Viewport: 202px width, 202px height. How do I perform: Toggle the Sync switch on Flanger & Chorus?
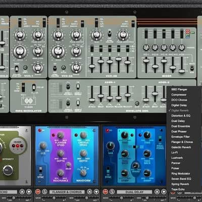point(40,170)
